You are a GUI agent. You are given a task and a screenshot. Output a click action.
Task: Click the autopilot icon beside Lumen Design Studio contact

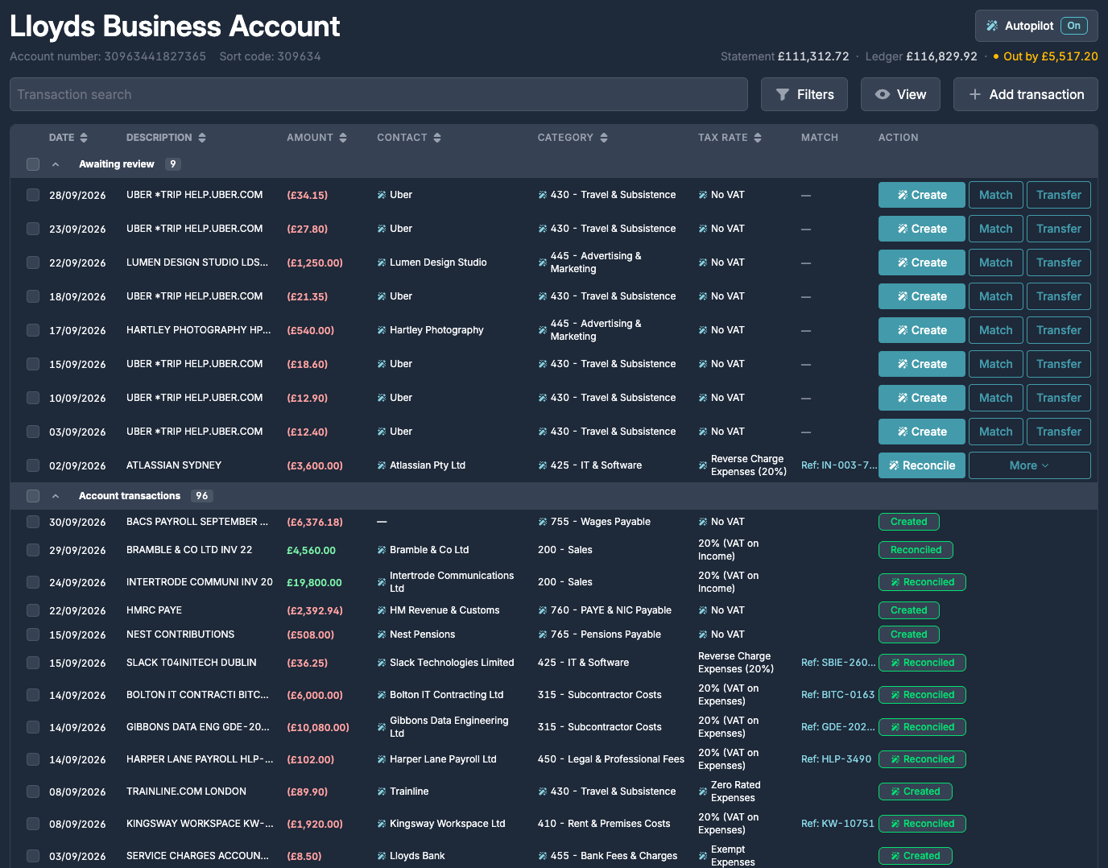tap(382, 262)
